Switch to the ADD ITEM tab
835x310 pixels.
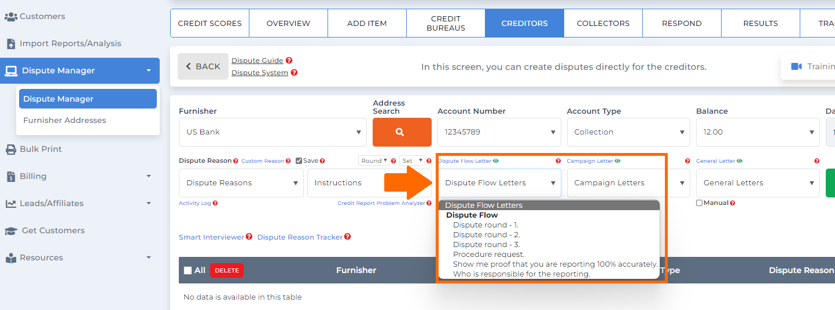coord(367,24)
